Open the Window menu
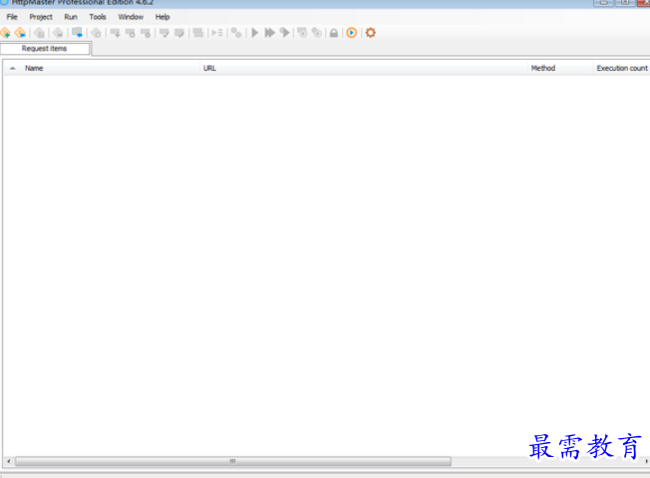This screenshot has width=650, height=478. click(131, 17)
